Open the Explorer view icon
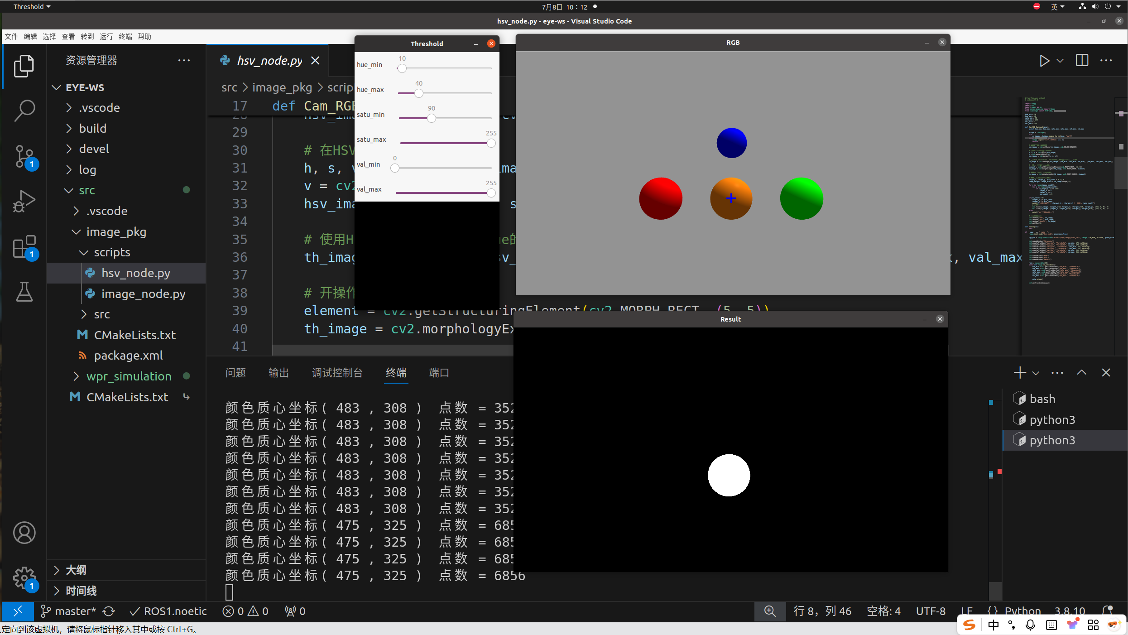 [x=24, y=66]
